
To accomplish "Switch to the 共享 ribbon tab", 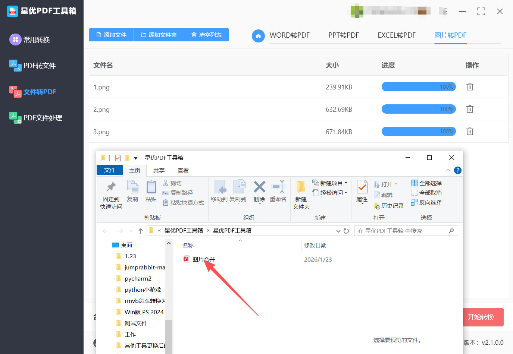I will [x=159, y=170].
